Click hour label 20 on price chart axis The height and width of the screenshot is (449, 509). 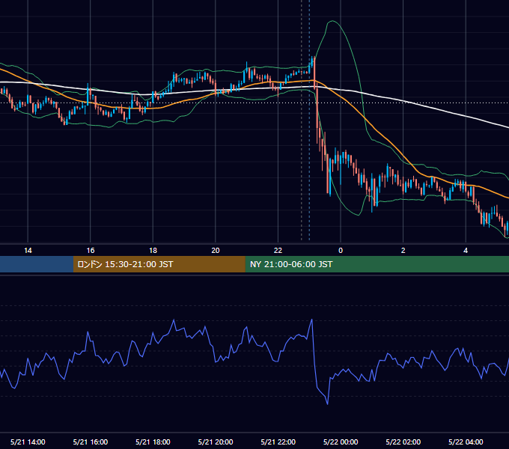click(216, 251)
